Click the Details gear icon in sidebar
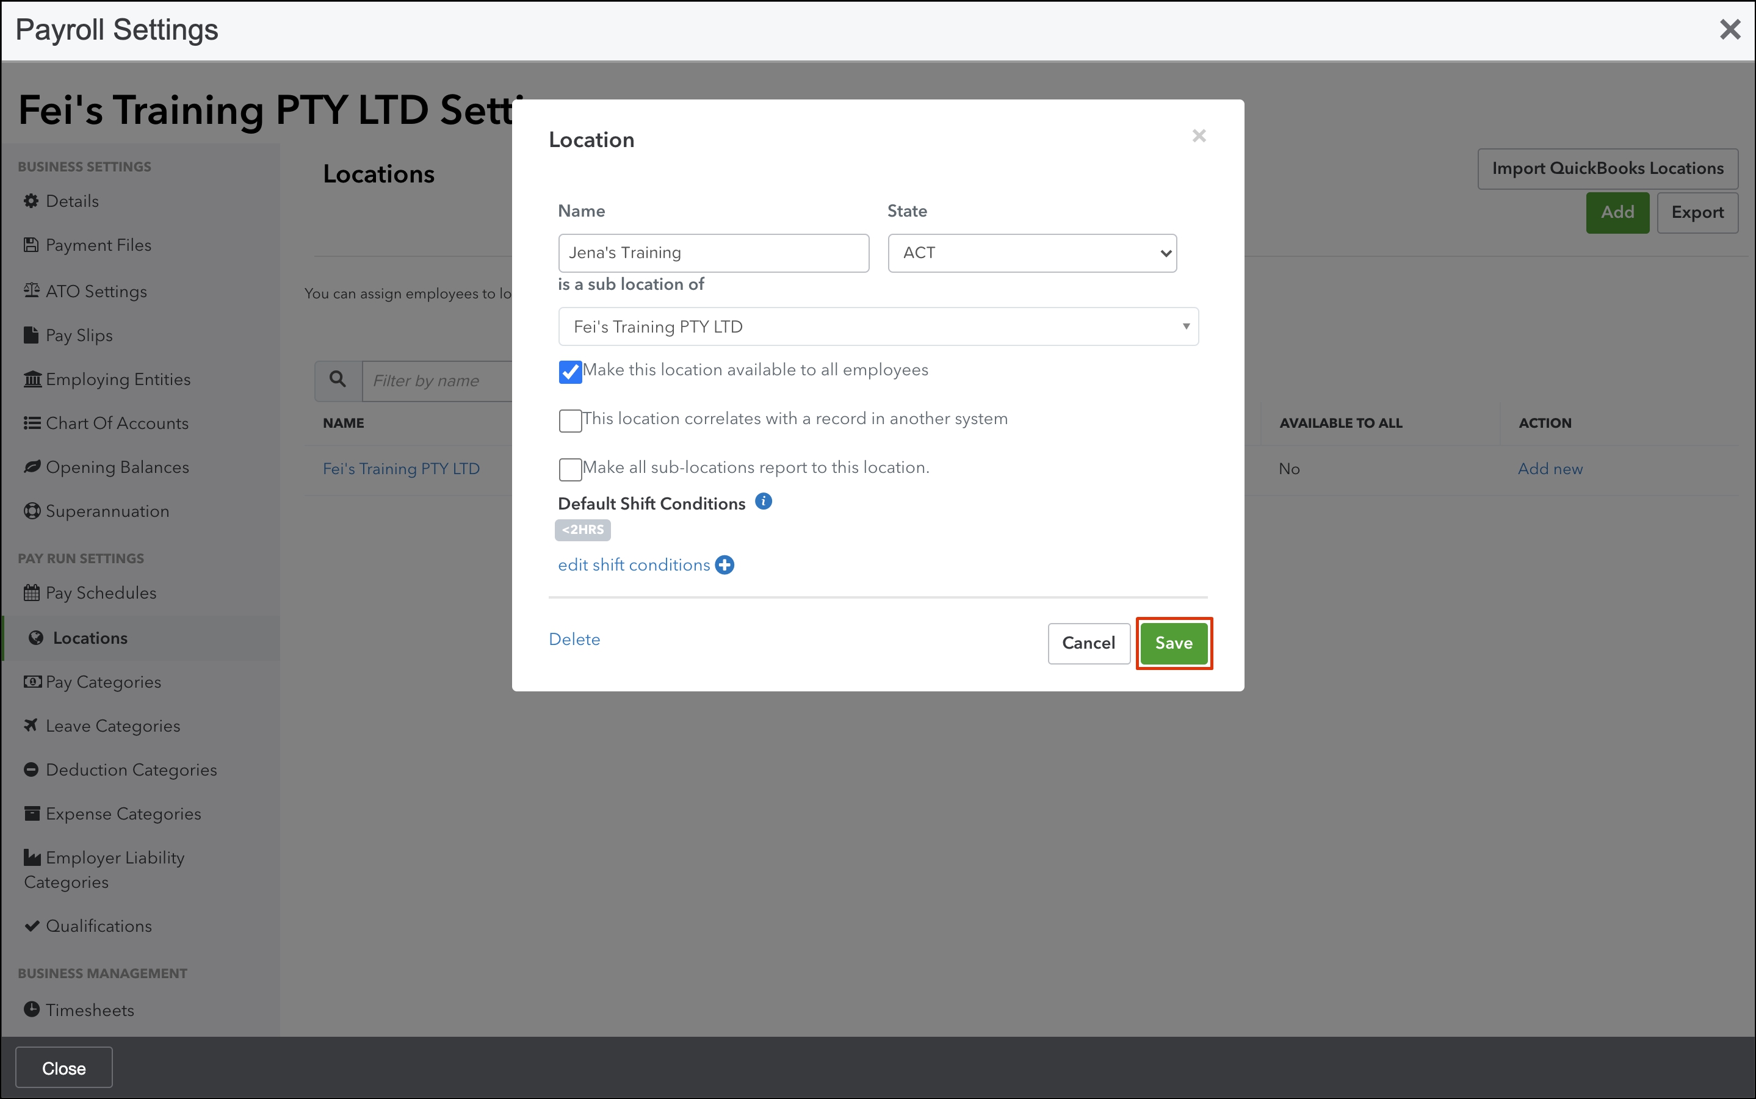Viewport: 1756px width, 1099px height. coord(31,201)
